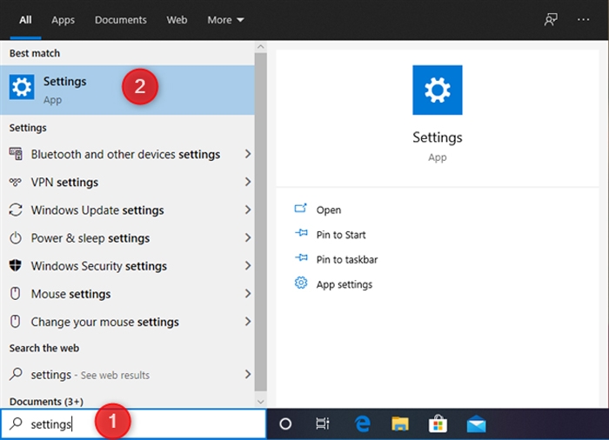
Task: Open Microsoft Store taskbar icon
Action: coord(438,423)
